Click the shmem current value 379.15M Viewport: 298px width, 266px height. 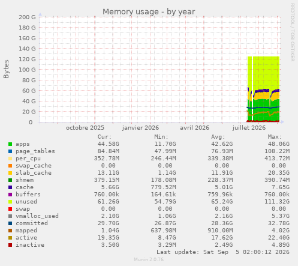pos(107,180)
